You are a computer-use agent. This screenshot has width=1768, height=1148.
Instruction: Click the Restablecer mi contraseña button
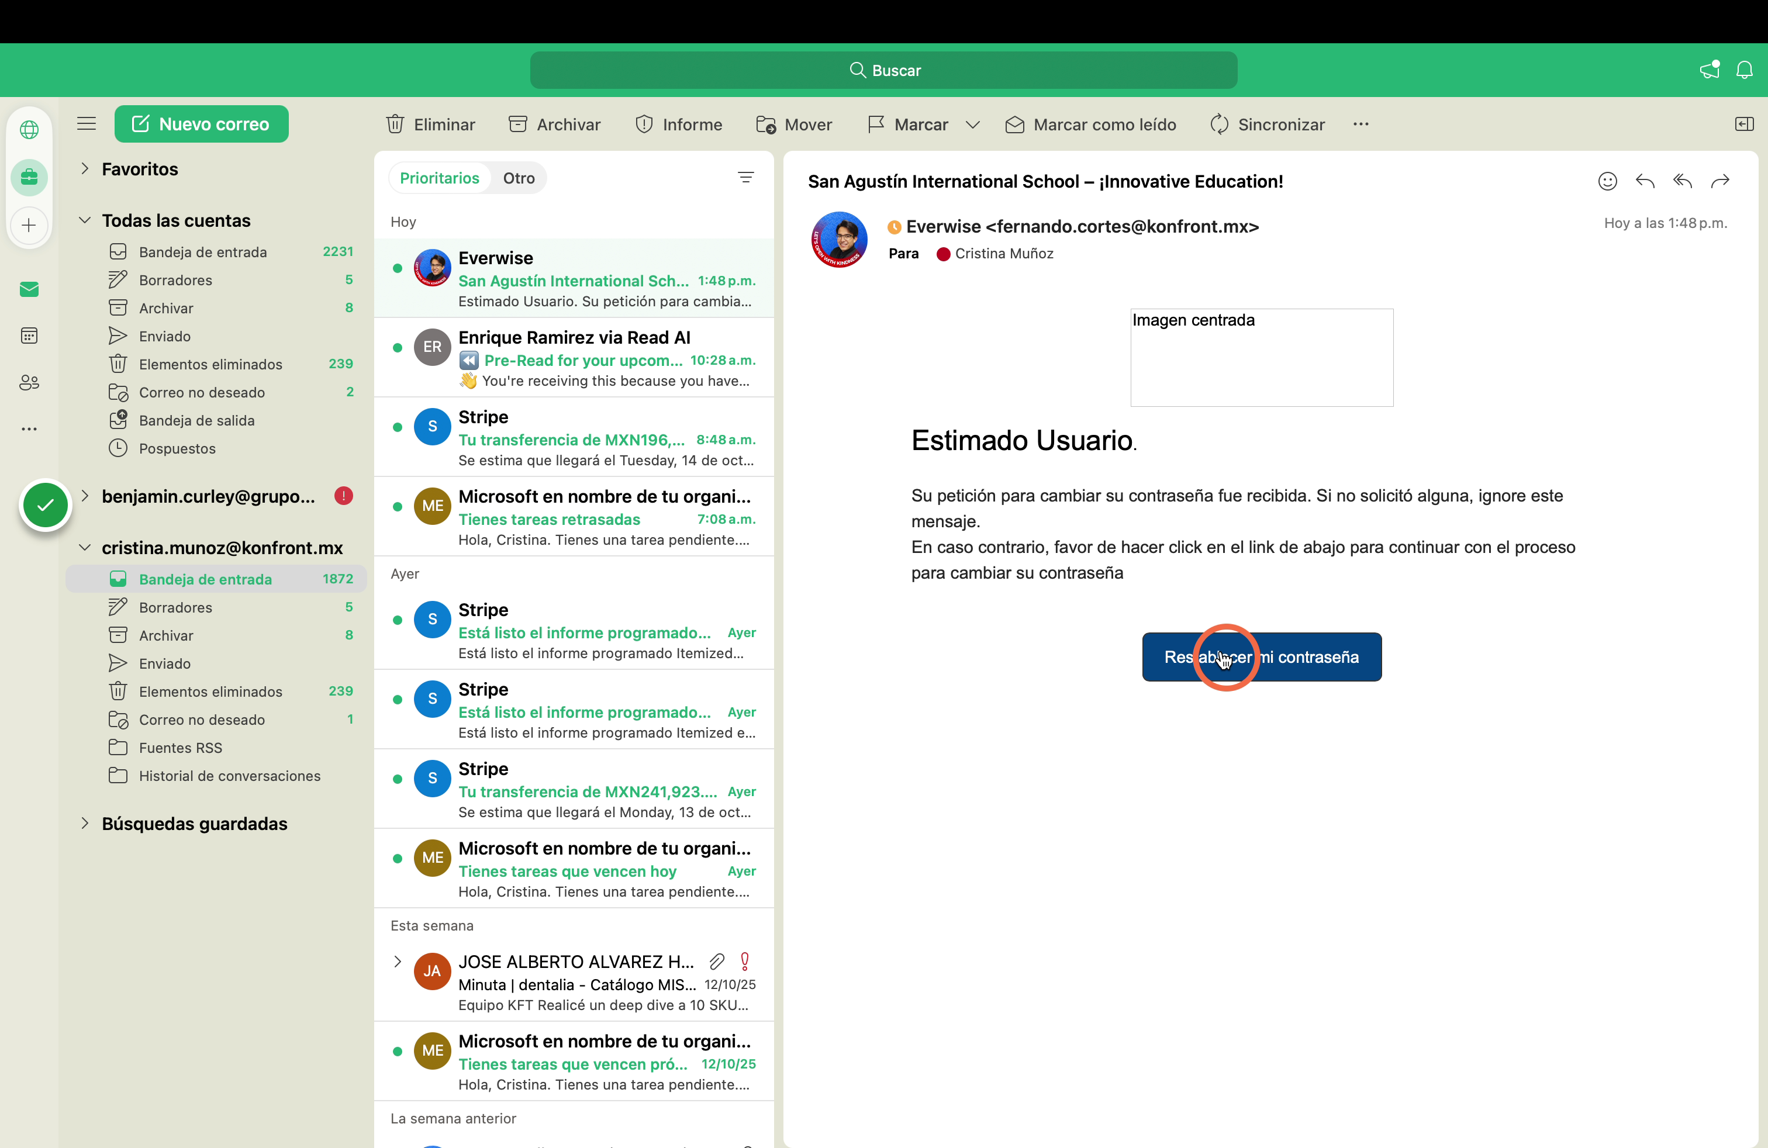[1261, 657]
